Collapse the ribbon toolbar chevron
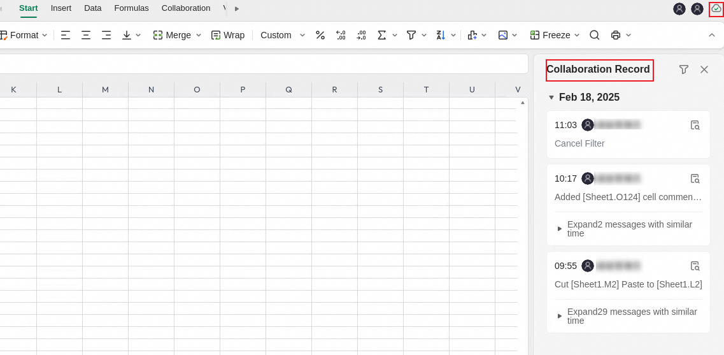This screenshot has width=724, height=355. (711, 35)
